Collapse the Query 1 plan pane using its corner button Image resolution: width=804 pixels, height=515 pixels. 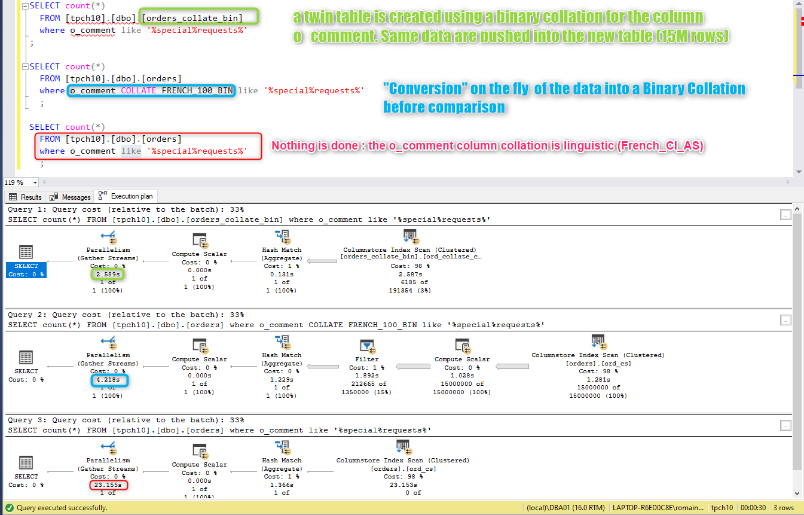tap(786, 215)
